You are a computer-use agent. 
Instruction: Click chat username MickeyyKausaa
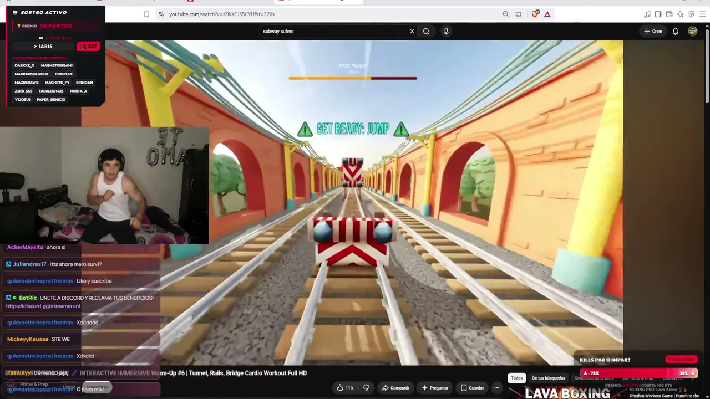tap(28, 339)
